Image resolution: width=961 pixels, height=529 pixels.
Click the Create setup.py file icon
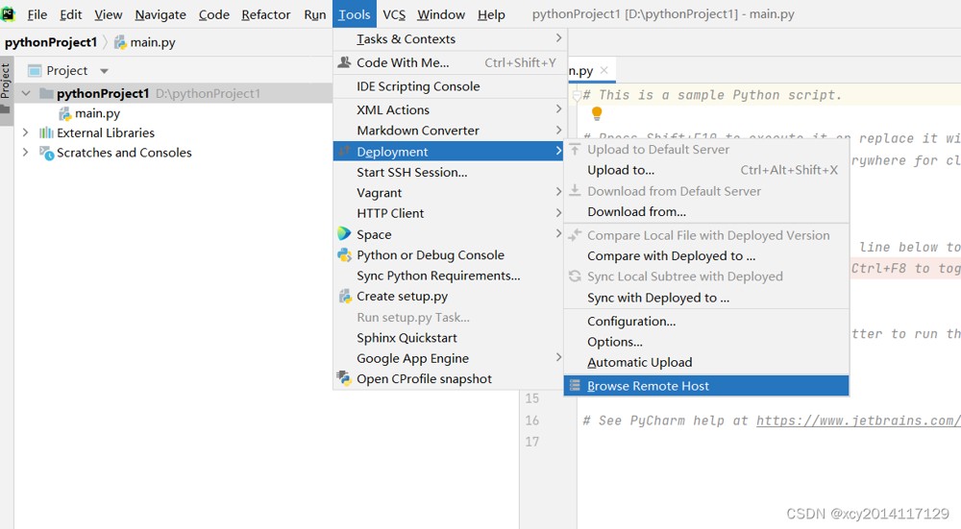coord(344,297)
